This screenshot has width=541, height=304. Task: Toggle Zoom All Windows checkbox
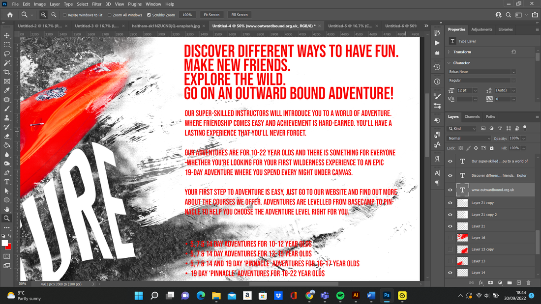109,15
